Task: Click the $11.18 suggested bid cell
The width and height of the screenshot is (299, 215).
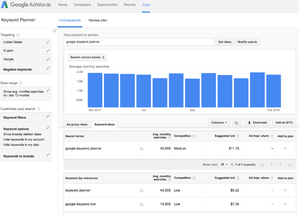Action: tap(234, 148)
